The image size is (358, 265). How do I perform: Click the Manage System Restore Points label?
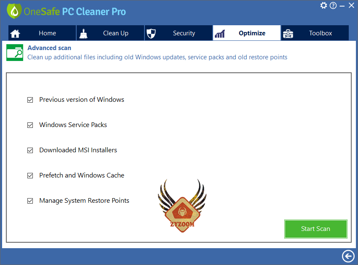84,201
